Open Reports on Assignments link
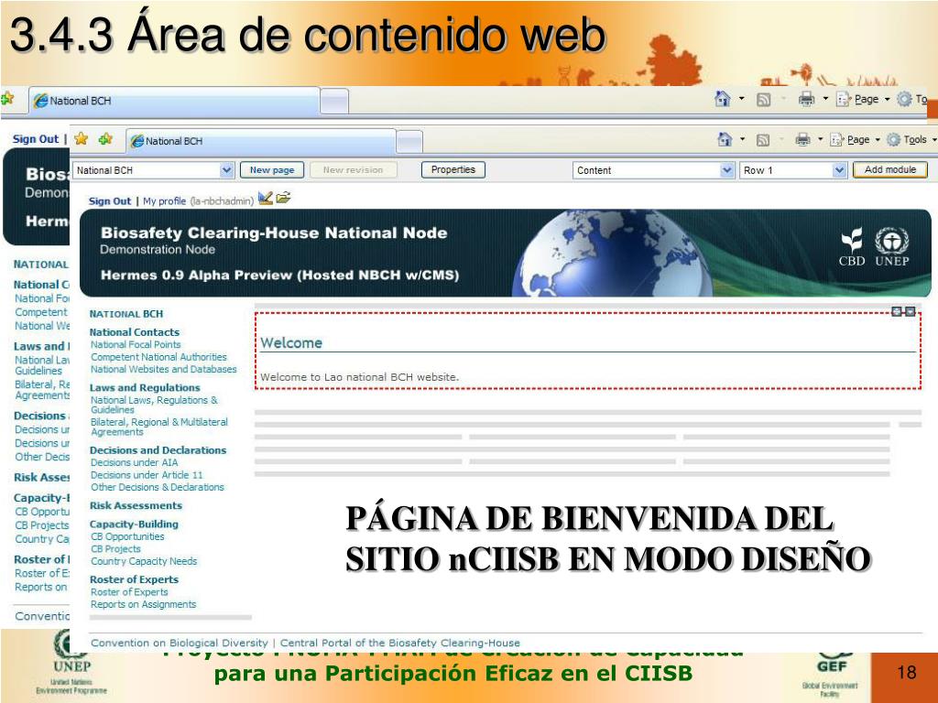This screenshot has height=703, width=938. [x=144, y=604]
